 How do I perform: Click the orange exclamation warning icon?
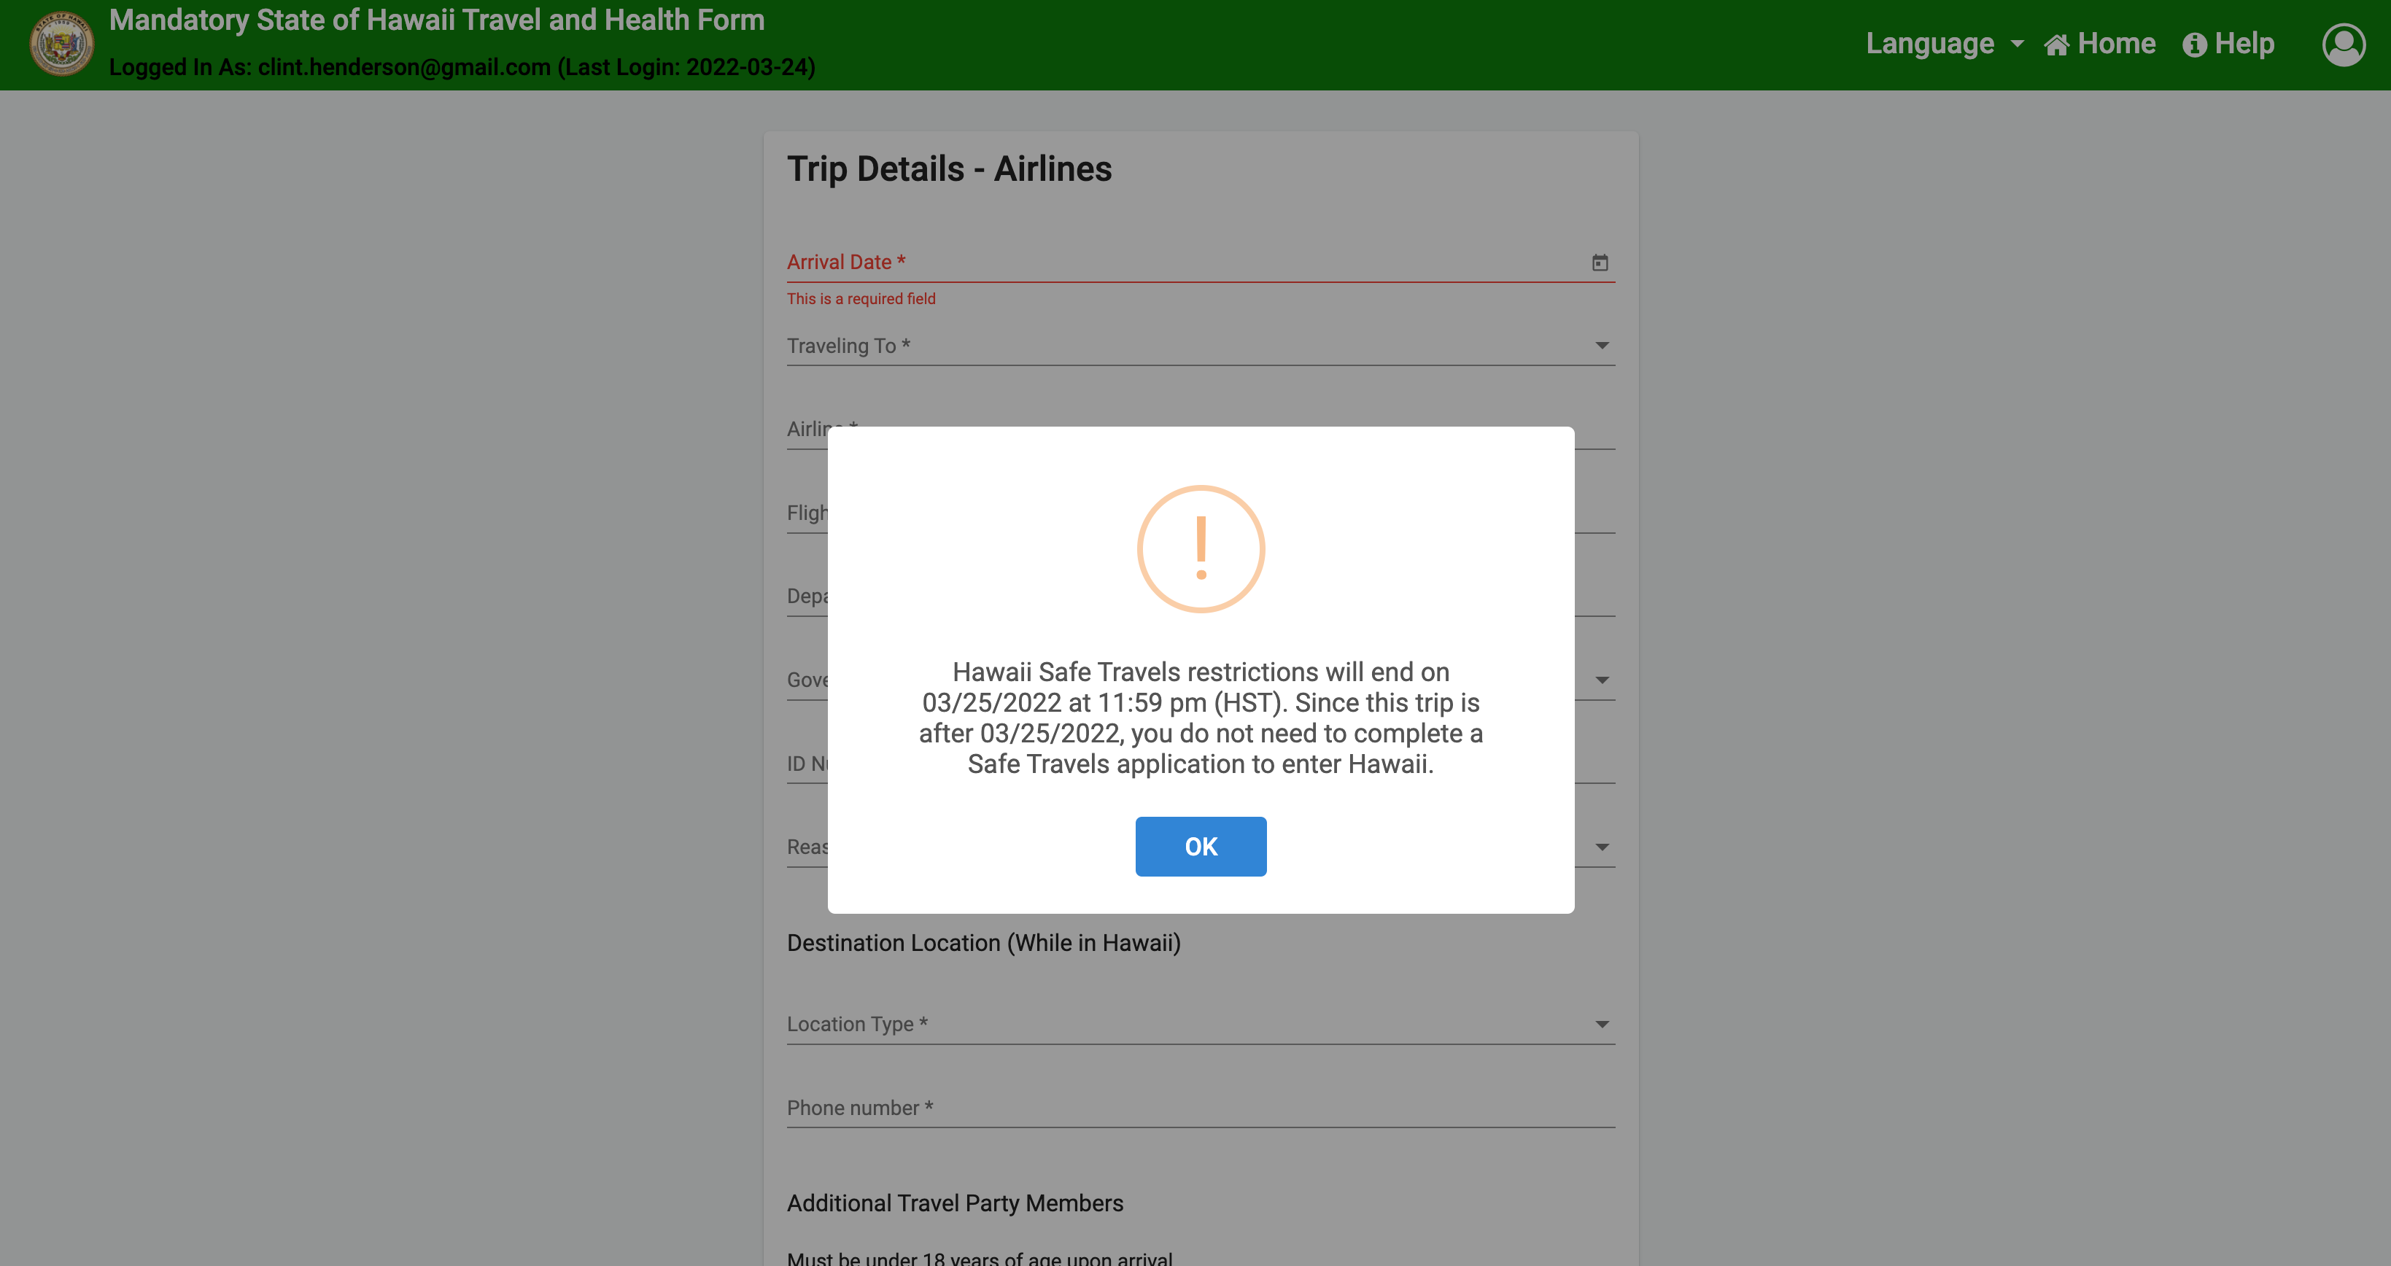coord(1201,548)
